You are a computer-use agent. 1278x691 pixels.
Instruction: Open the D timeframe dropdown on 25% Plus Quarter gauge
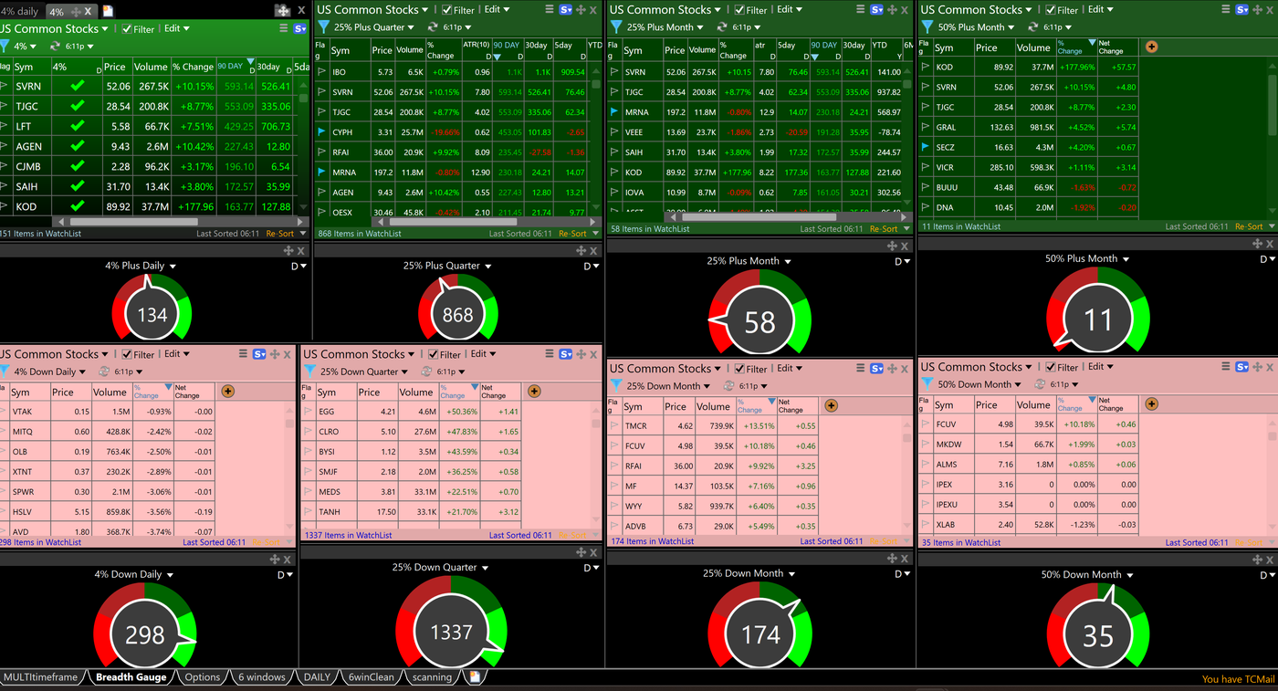click(x=592, y=267)
